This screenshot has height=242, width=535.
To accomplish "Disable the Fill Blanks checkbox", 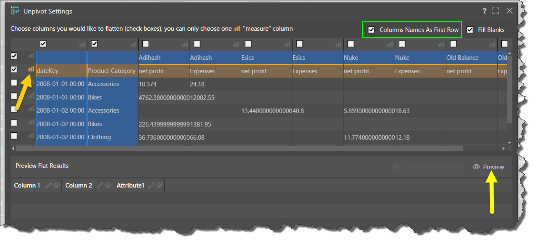I will coord(470,30).
